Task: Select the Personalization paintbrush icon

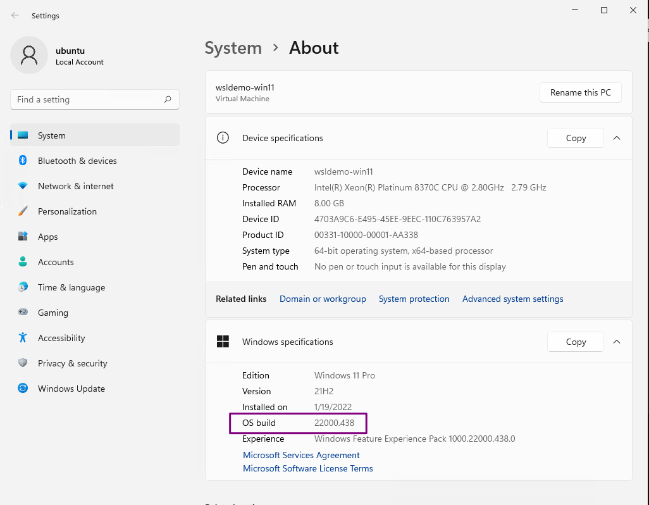Action: click(x=23, y=211)
